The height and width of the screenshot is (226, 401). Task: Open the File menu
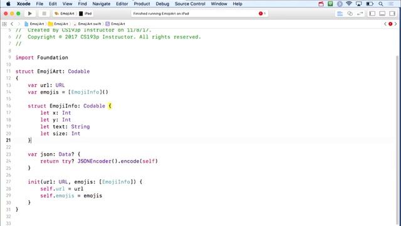click(39, 4)
